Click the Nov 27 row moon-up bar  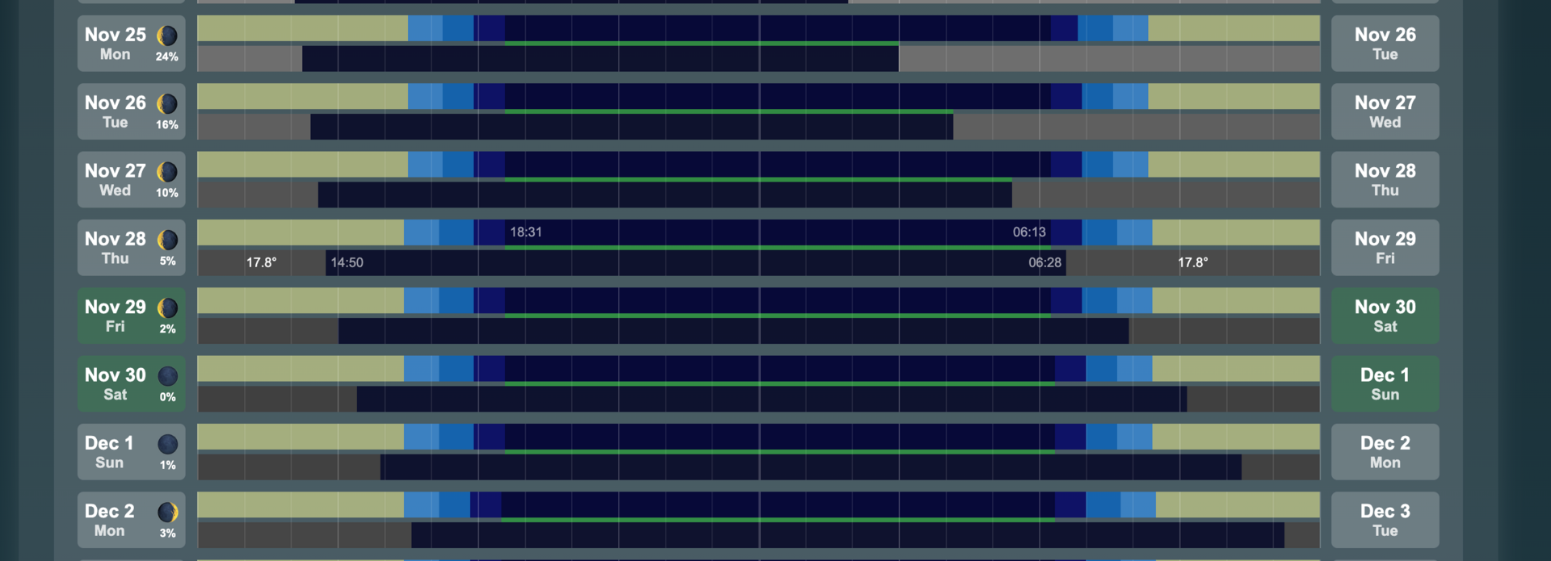(x=665, y=195)
